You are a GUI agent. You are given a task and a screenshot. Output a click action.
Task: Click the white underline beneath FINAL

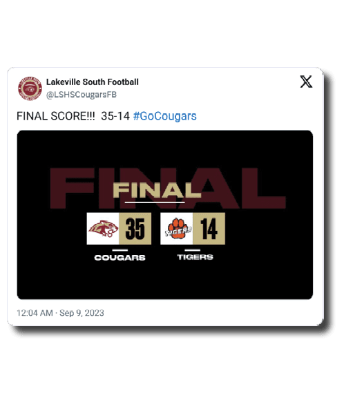155,202
